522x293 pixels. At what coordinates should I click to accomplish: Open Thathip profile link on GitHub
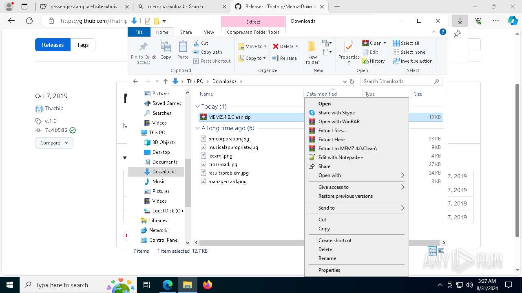coord(54,109)
